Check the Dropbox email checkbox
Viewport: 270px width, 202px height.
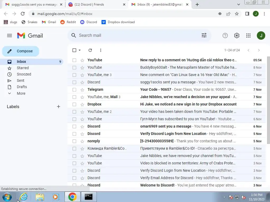coord(74,104)
